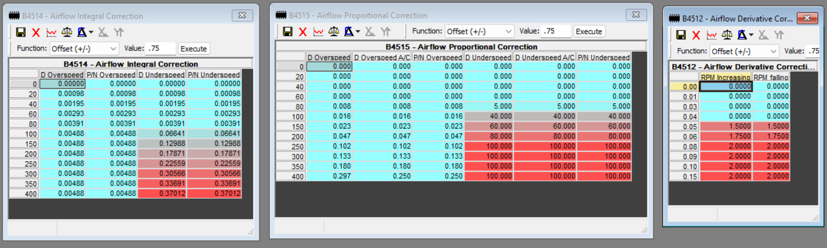Open the graph view icon in B4515 window
This screenshot has width=827, height=248.
318,31
